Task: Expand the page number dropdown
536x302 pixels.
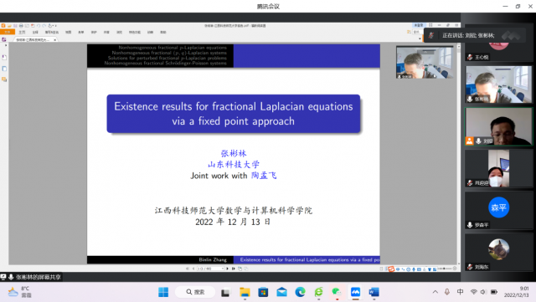Action: click(x=223, y=269)
